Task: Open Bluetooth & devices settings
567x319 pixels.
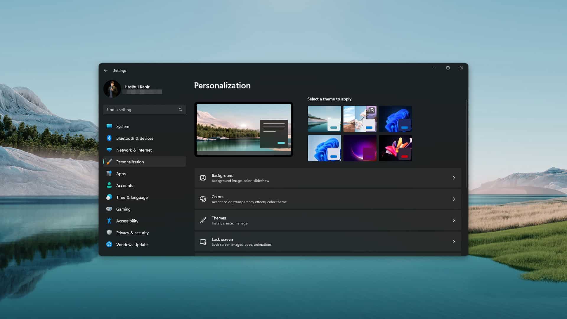Action: (x=109, y=138)
